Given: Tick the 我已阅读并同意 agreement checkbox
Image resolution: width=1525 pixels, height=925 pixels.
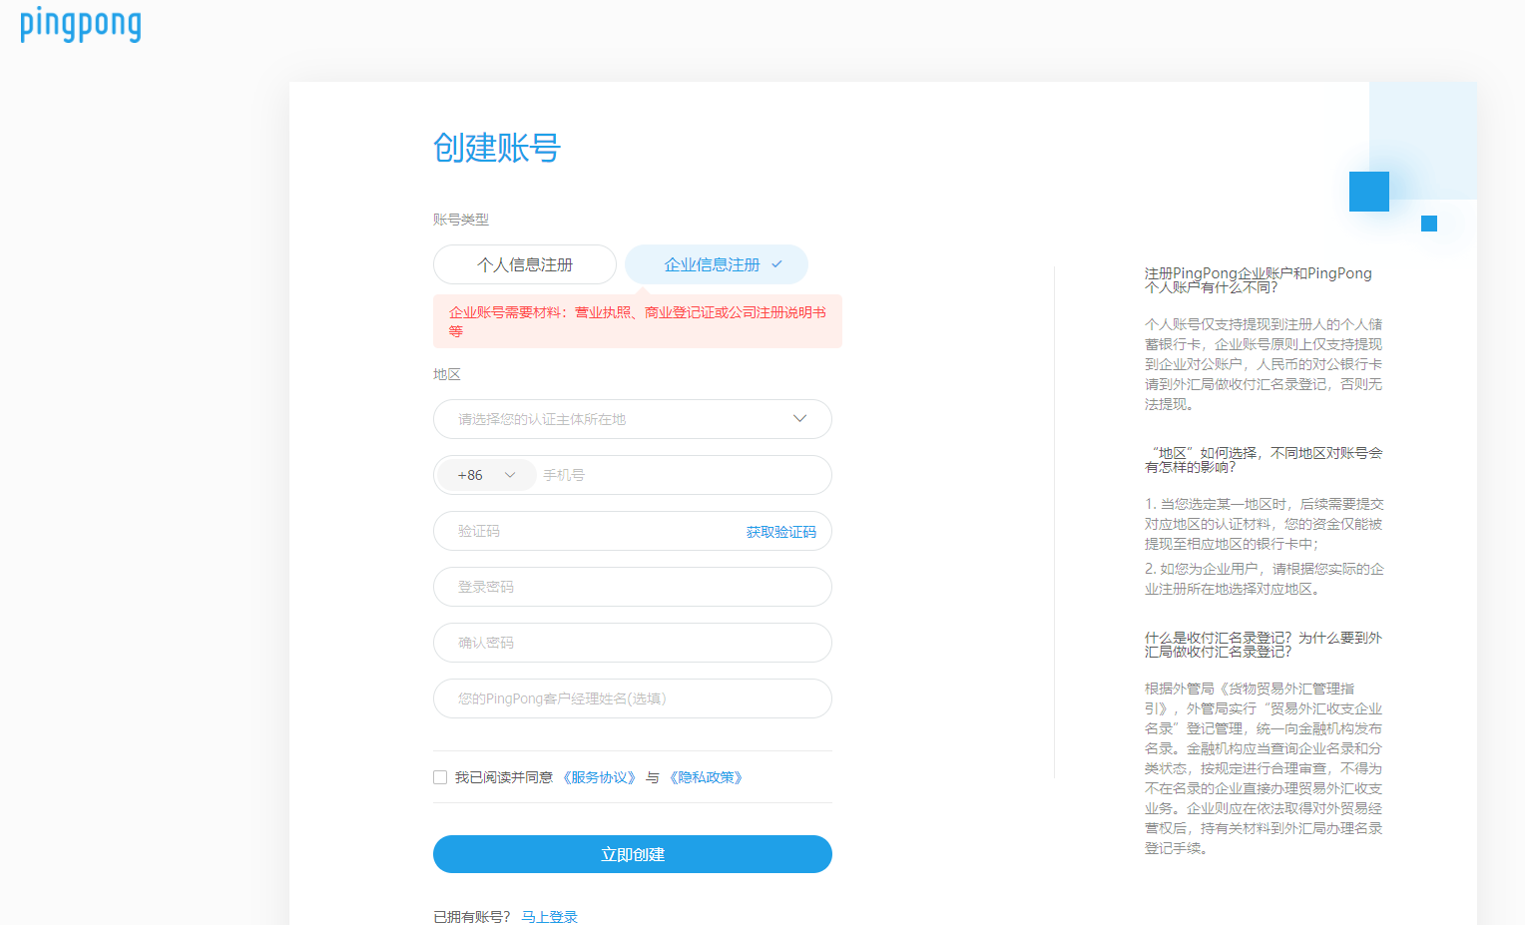Looking at the screenshot, I should point(440,777).
